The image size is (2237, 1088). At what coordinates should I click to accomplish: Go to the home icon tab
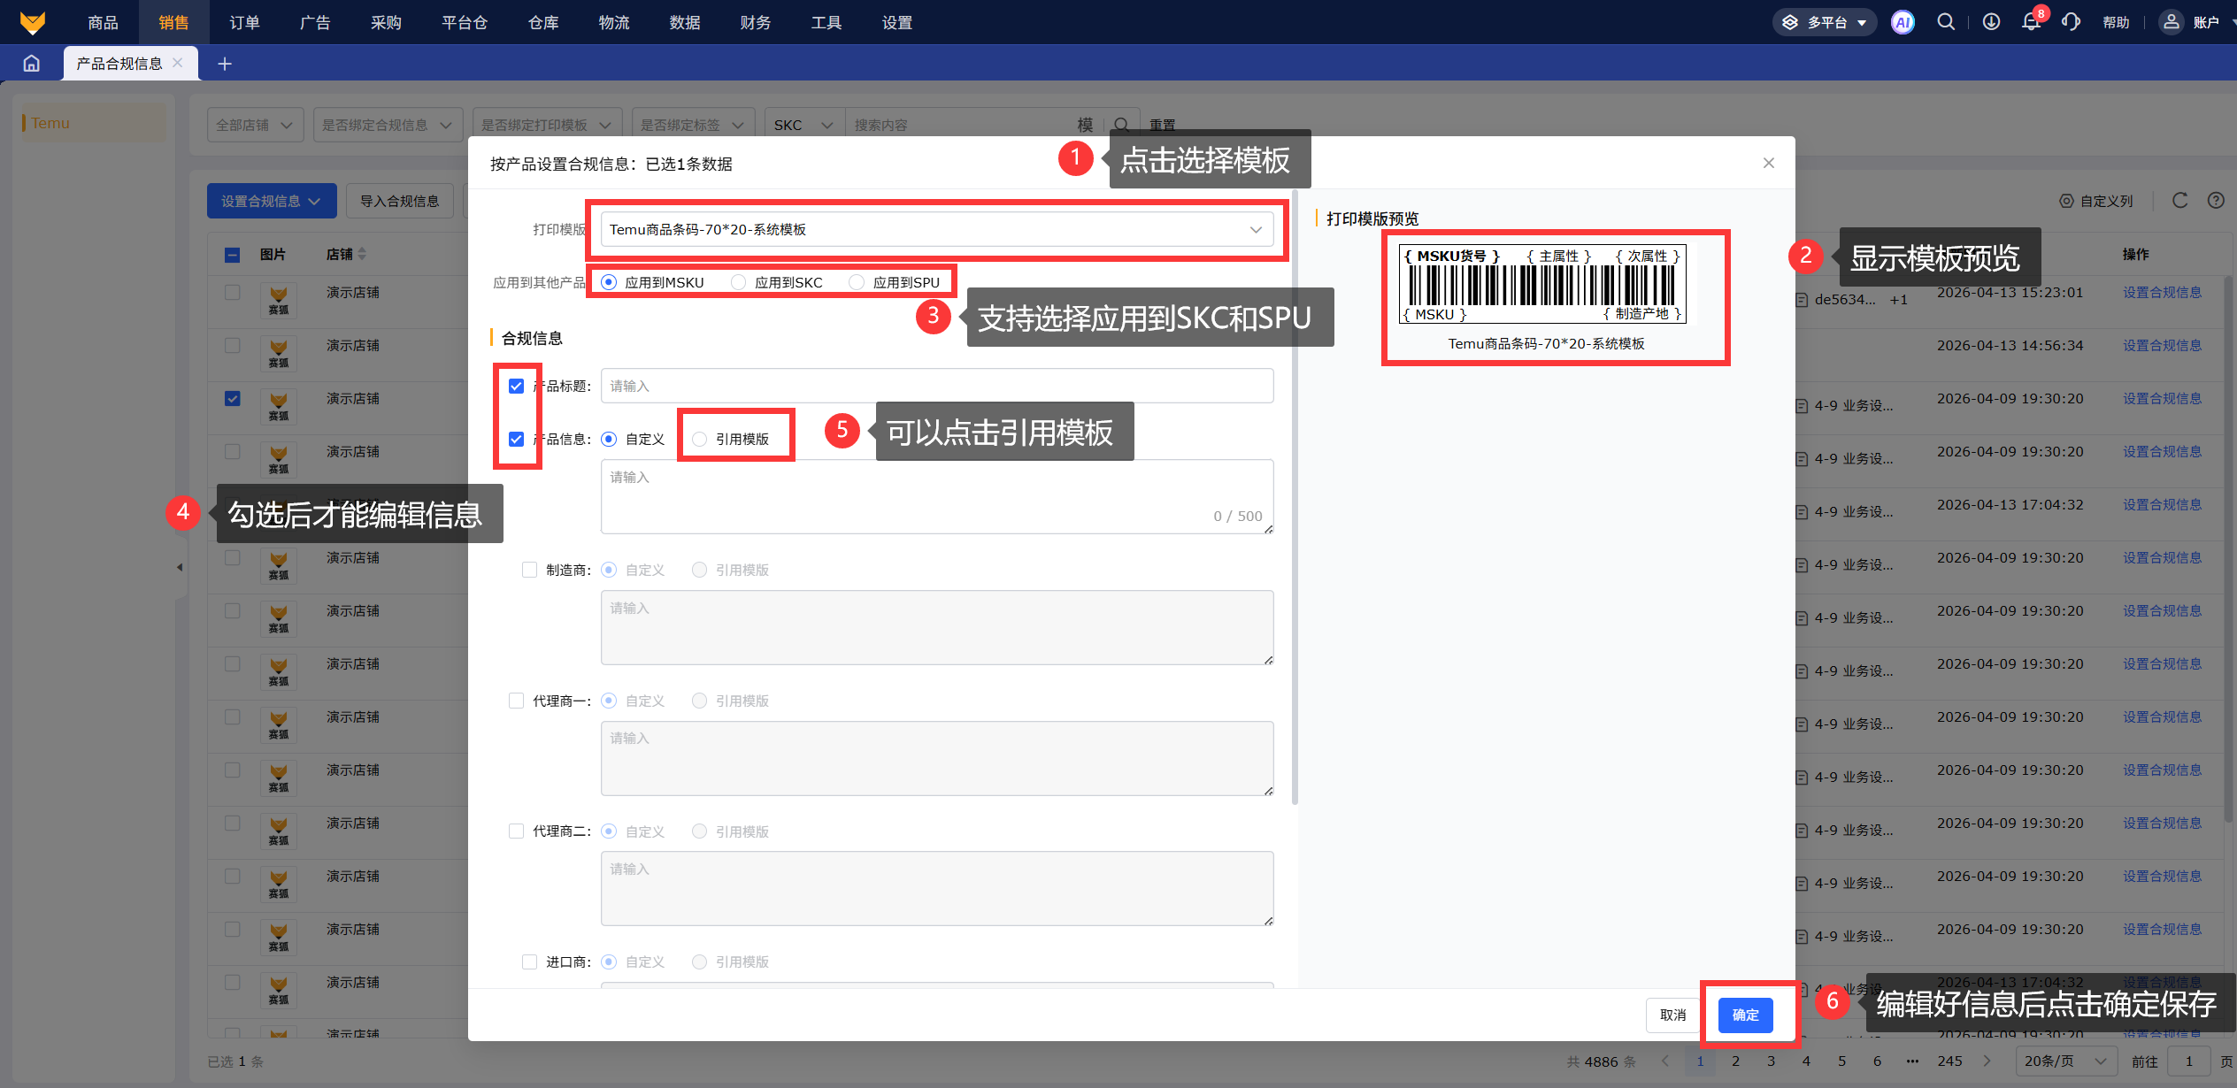[32, 64]
